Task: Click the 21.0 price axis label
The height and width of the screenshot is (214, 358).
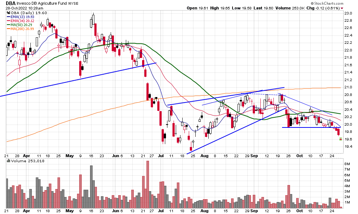Action: pos(348,87)
